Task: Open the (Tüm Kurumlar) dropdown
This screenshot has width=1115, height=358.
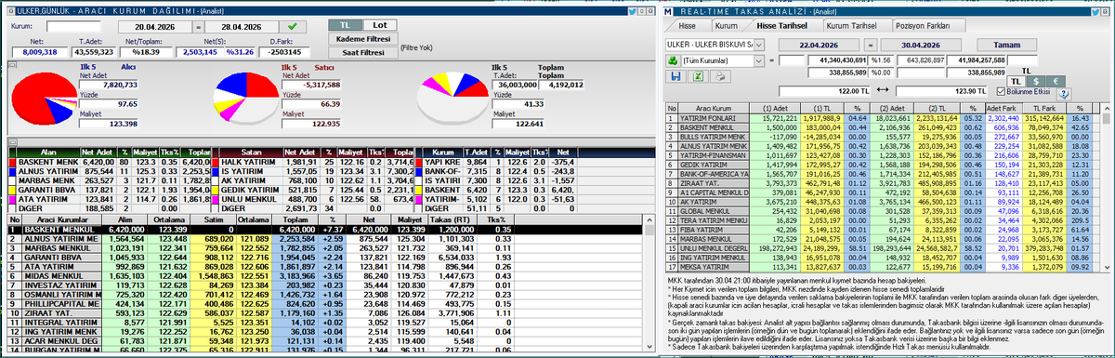Action: click(x=759, y=60)
